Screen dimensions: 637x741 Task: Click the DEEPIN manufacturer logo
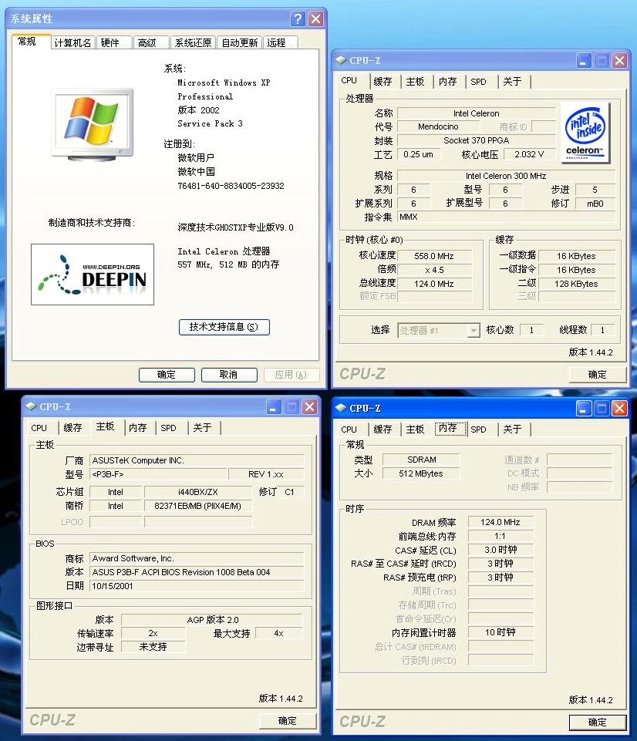93,274
